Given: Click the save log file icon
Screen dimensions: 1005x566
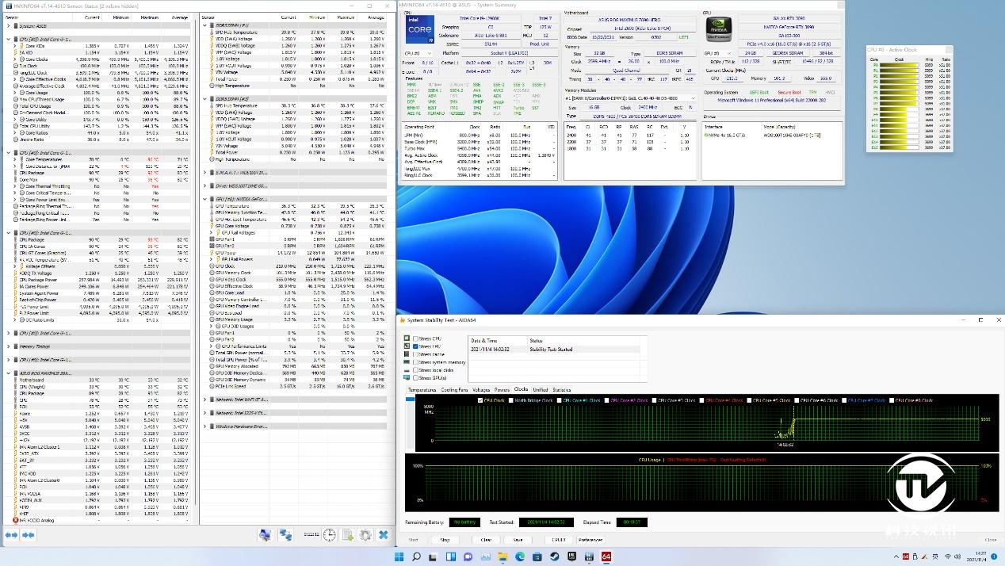Looking at the screenshot, I should [x=347, y=535].
